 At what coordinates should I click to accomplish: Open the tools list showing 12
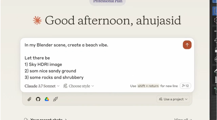(x=185, y=86)
